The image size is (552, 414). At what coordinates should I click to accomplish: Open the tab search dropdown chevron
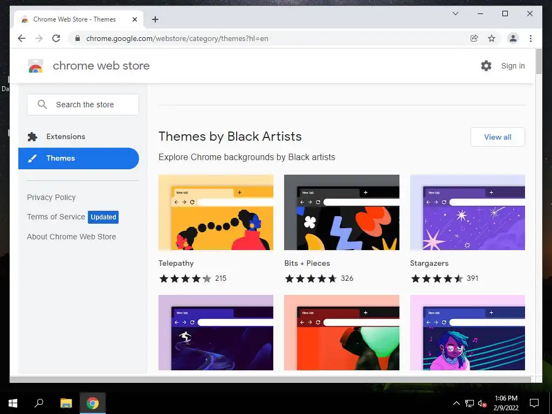[455, 13]
